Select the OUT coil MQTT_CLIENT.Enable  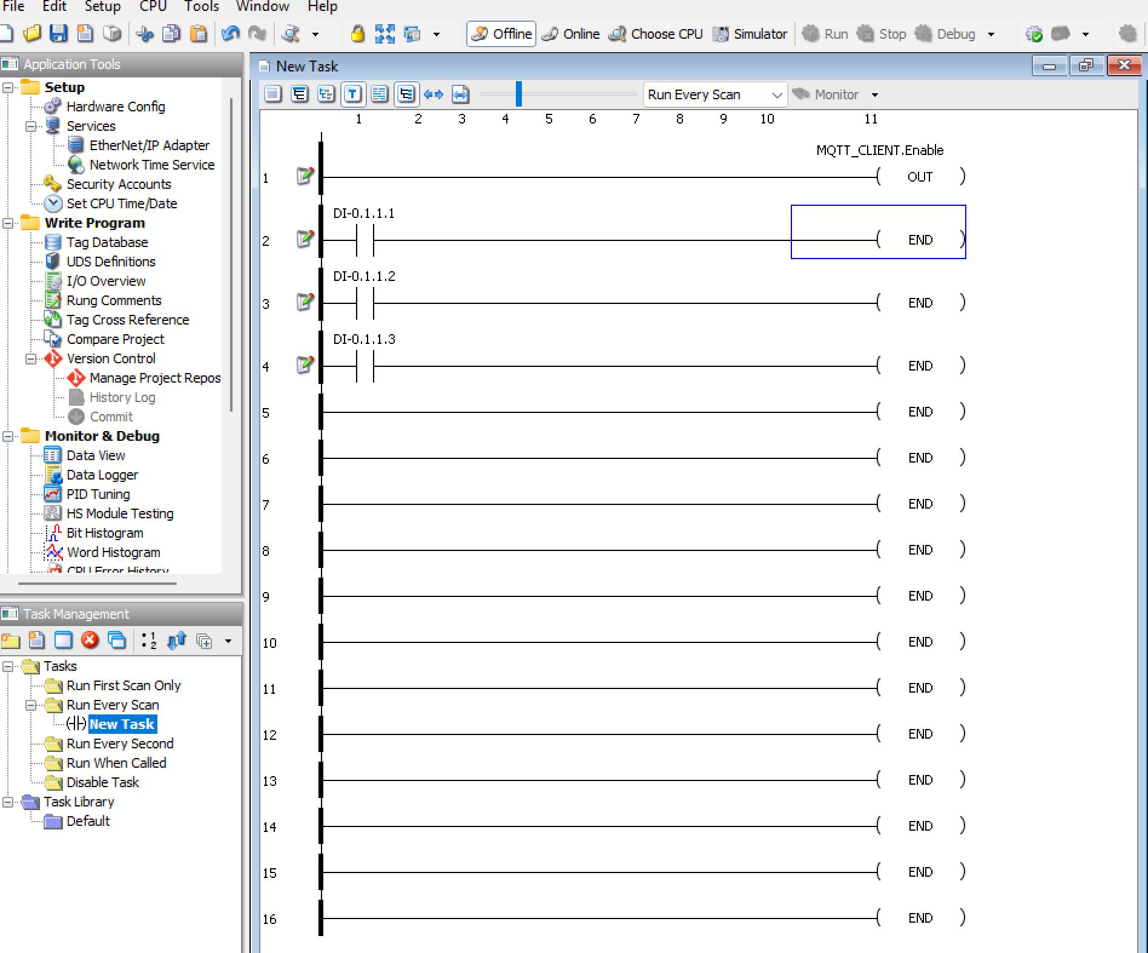click(x=920, y=177)
